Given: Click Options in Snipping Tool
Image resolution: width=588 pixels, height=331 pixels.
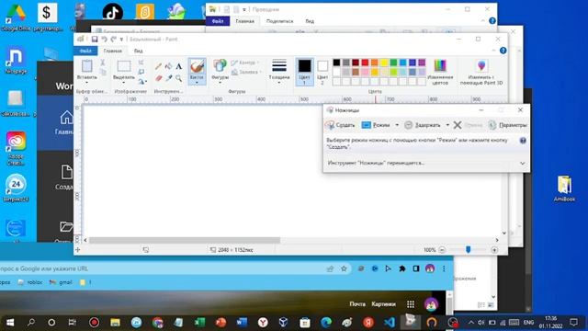Looking at the screenshot, I should pos(508,125).
